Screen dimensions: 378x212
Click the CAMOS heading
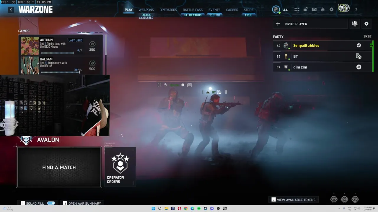24,31
